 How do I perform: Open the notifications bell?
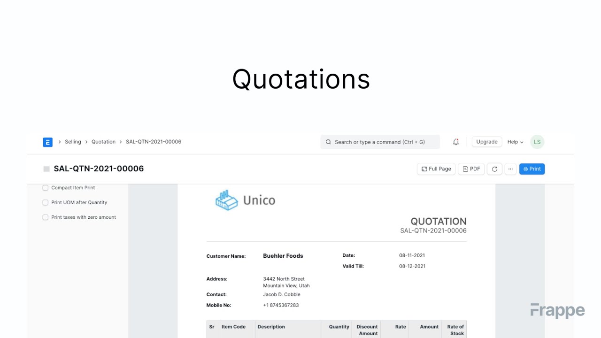pos(456,142)
